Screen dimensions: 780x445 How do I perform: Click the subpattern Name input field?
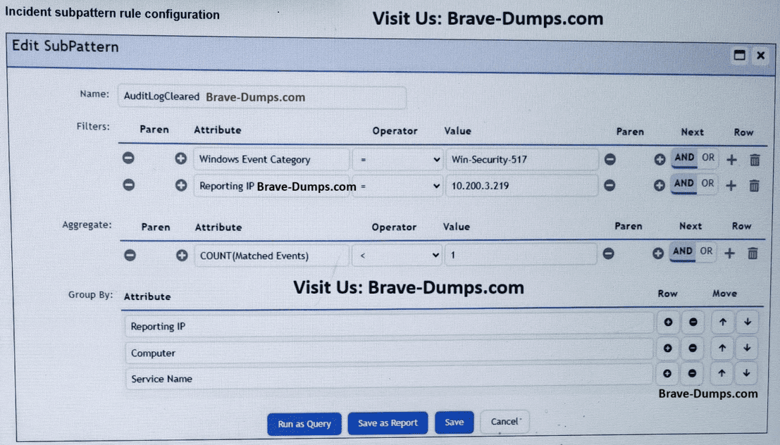(261, 97)
